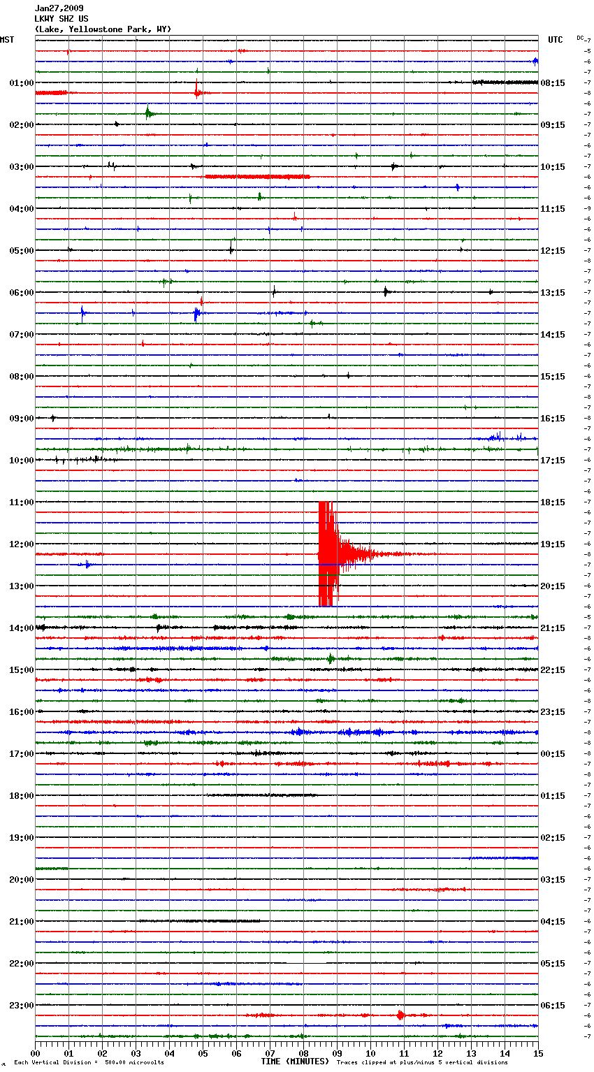This screenshot has width=594, height=1072.
Task: Select the 22:15 UTC time label
Action: (x=553, y=670)
